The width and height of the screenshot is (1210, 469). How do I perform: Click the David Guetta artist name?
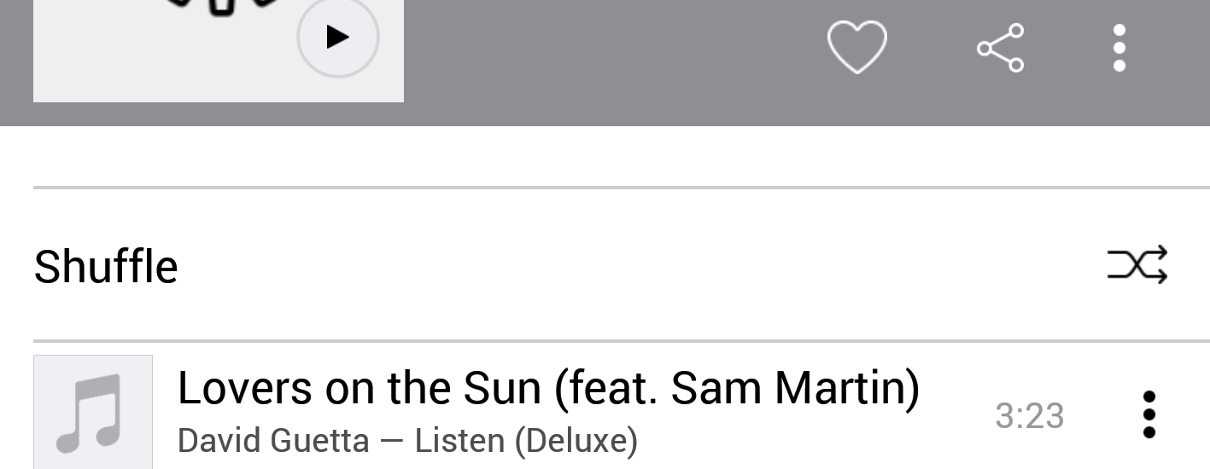tap(273, 441)
